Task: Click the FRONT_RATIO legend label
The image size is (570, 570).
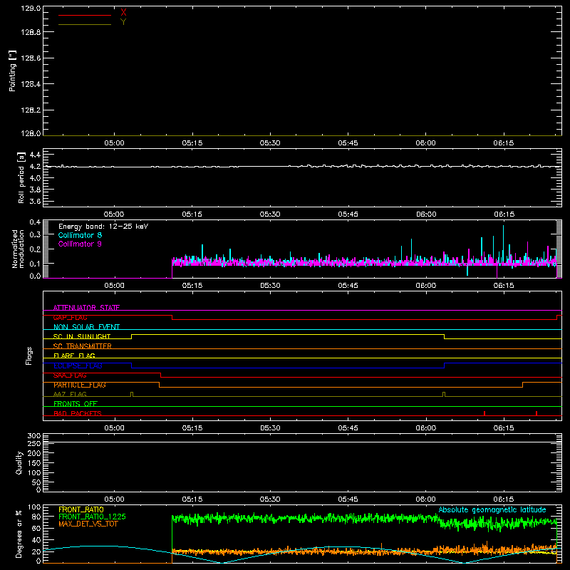Action: pyautogui.click(x=81, y=509)
